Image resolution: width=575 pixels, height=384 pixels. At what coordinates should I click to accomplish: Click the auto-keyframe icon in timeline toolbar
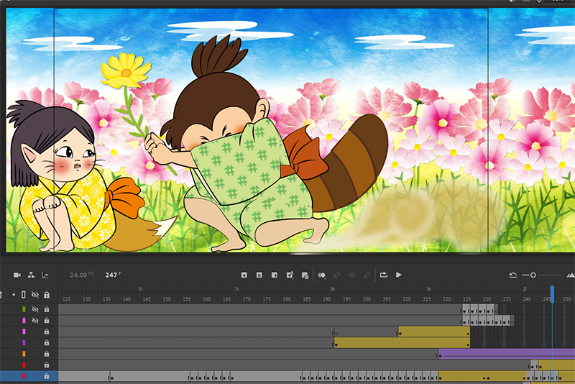(290, 275)
